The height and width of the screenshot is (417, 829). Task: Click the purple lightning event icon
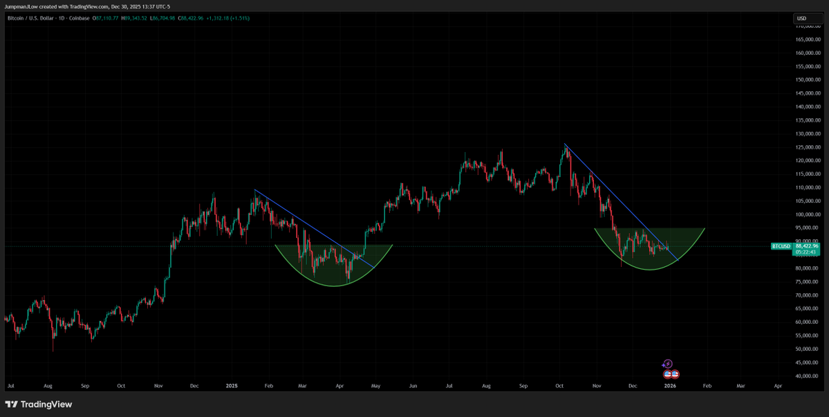pyautogui.click(x=667, y=364)
